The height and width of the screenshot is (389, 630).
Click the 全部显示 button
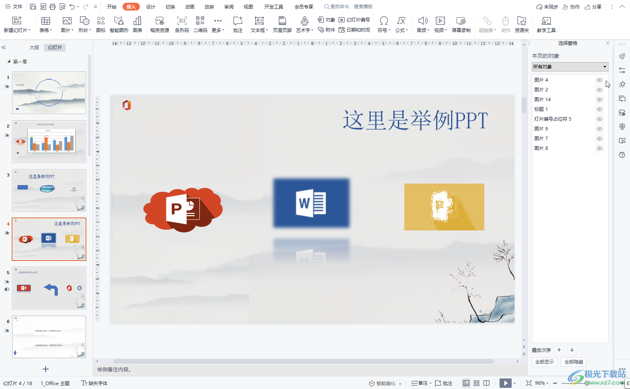tap(544, 362)
